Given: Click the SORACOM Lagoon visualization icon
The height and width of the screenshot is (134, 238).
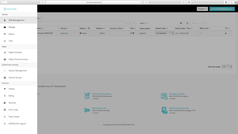Looking at the screenshot, I should (164, 96).
